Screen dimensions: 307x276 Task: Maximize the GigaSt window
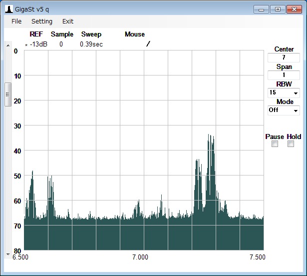(x=278, y=9)
